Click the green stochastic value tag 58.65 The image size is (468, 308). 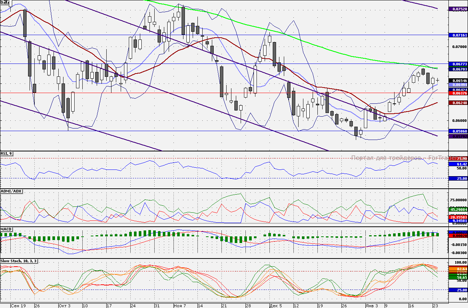(458, 277)
